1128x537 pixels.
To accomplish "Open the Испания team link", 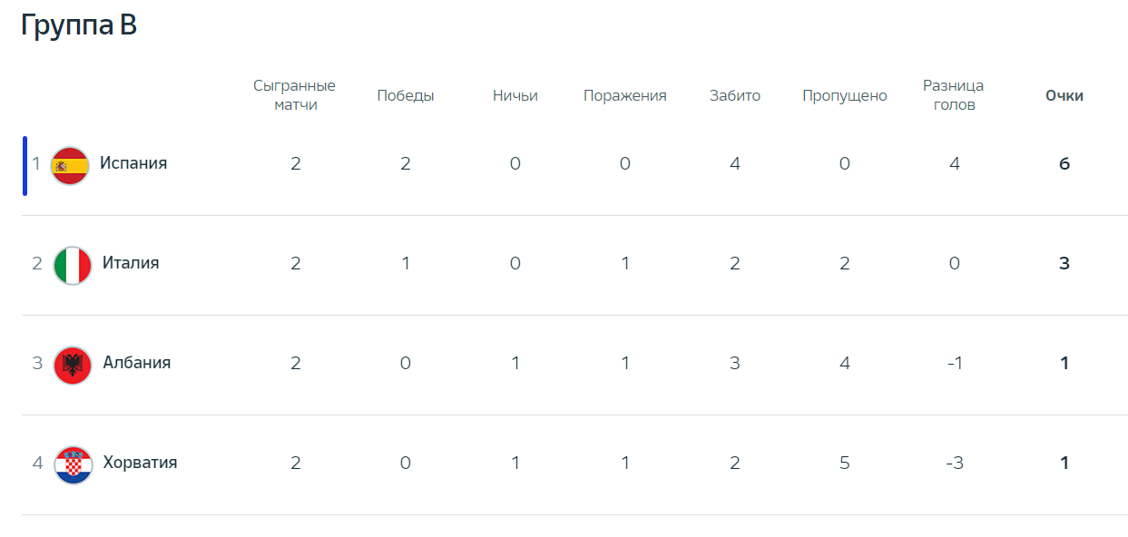I will point(133,163).
